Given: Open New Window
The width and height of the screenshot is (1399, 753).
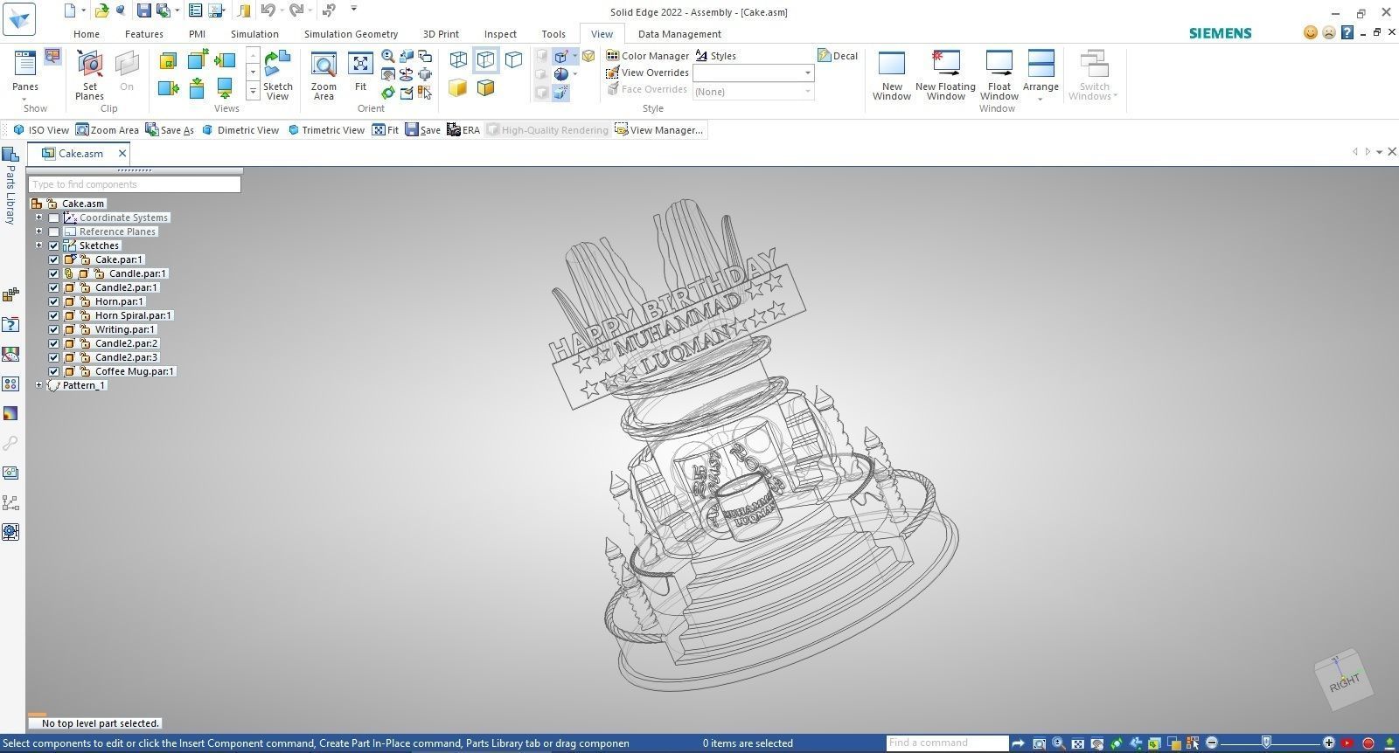Looking at the screenshot, I should [x=892, y=75].
